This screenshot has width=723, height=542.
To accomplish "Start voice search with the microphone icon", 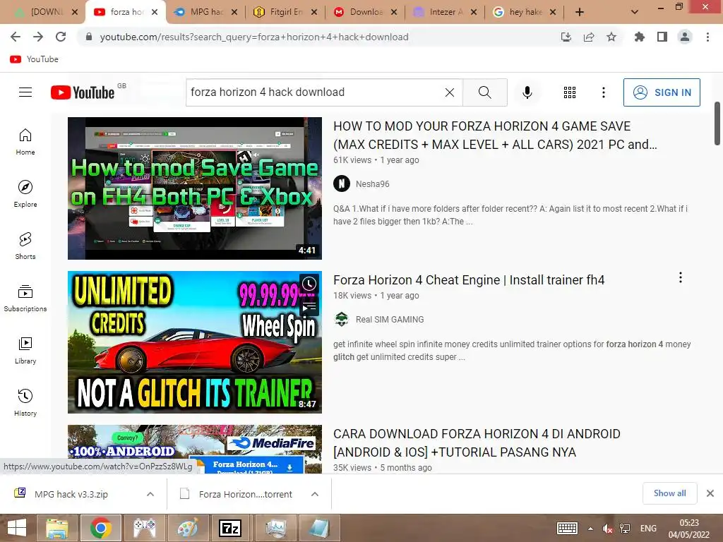I will coord(527,92).
